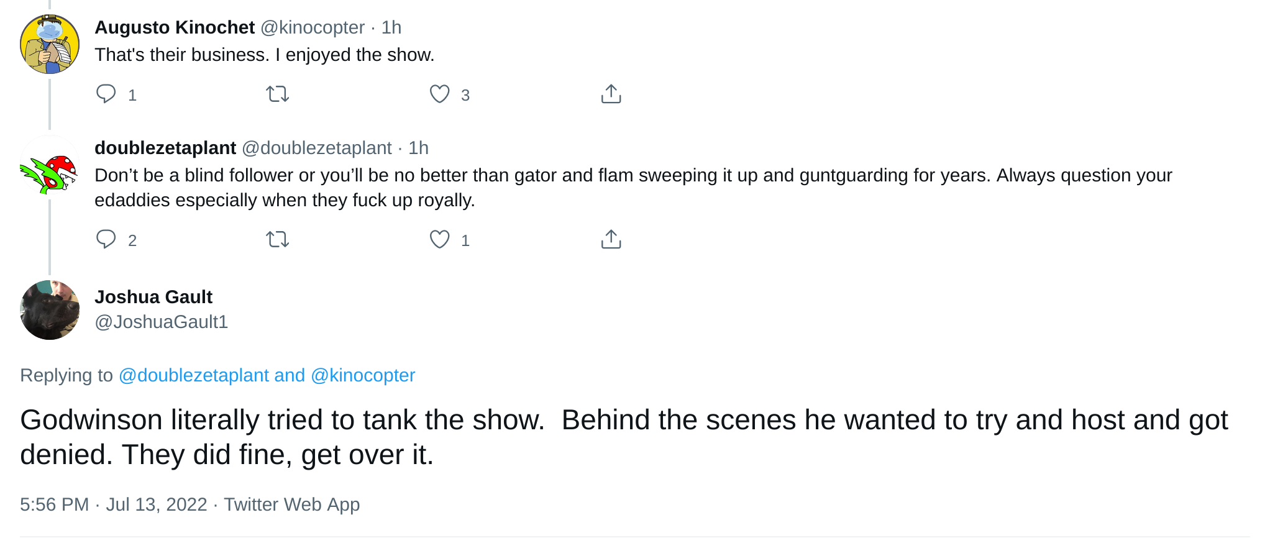Screen dimensions: 1270x538
Task: Click the @kinocopter handle beside the name
Action: click(x=313, y=27)
